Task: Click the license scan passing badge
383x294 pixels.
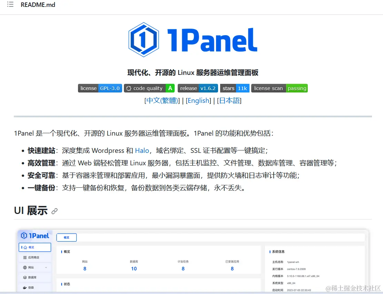Action: (x=279, y=88)
